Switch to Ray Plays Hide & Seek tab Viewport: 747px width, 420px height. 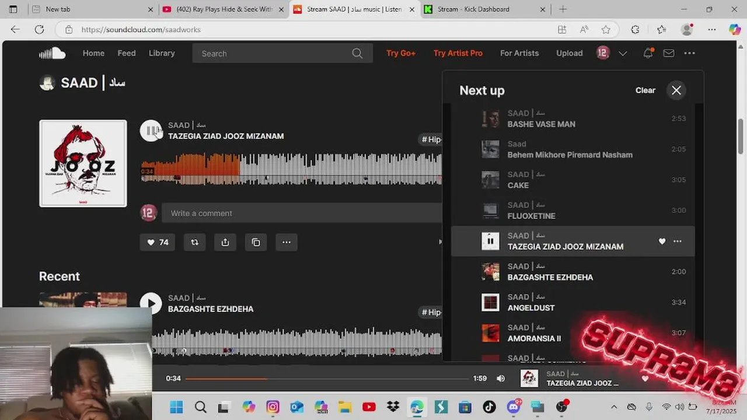pos(224,9)
